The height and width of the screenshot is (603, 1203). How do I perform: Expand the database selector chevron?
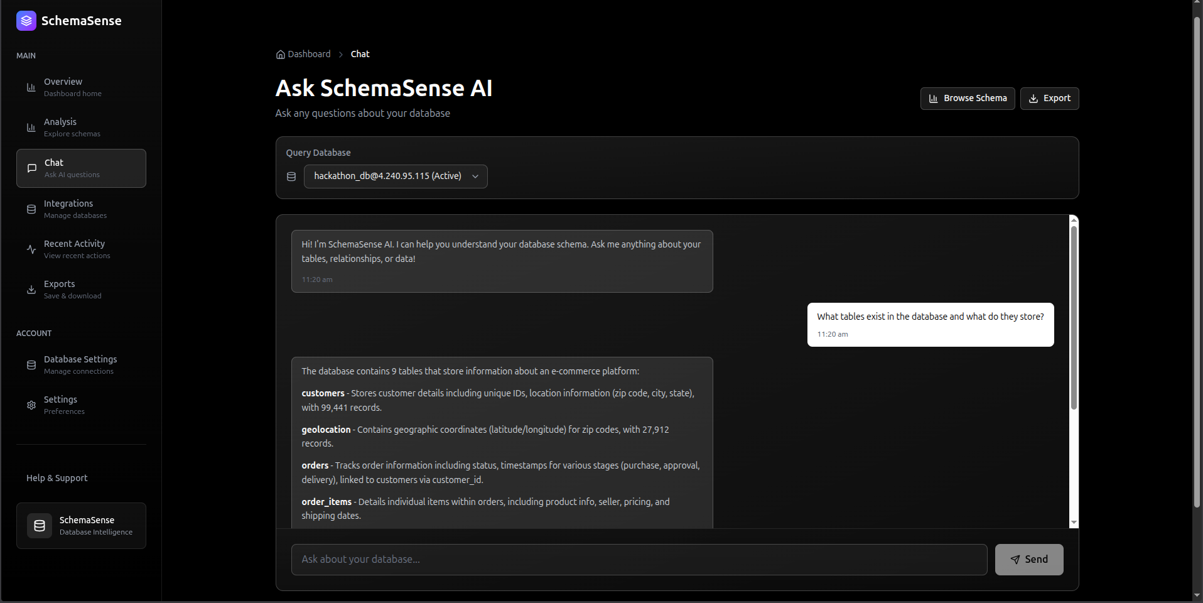tap(475, 177)
